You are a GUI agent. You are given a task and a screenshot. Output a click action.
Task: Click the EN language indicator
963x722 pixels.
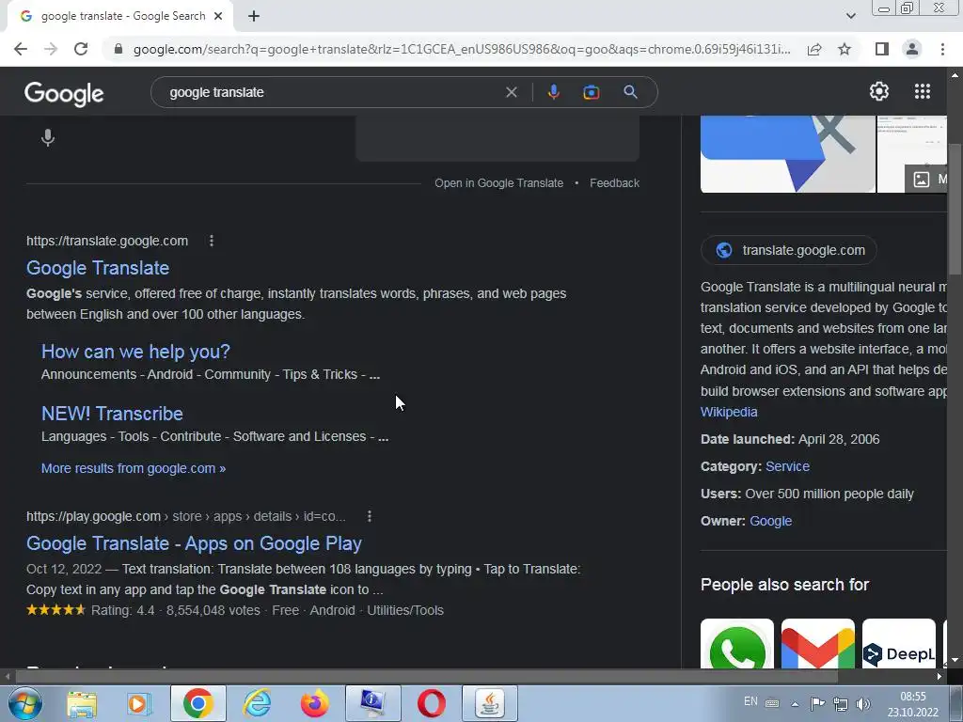pyautogui.click(x=750, y=701)
